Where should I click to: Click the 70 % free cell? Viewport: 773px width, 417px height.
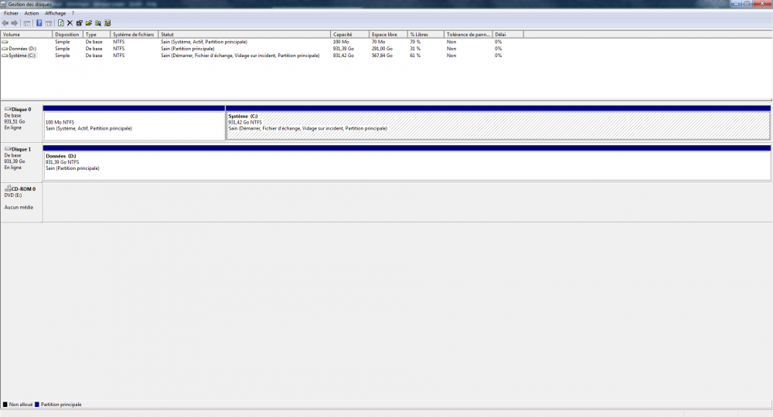click(415, 42)
